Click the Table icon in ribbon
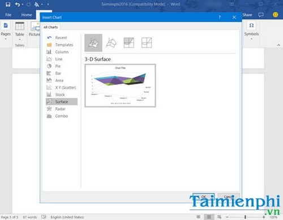Screen dimensions: 283x220 click(20, 26)
